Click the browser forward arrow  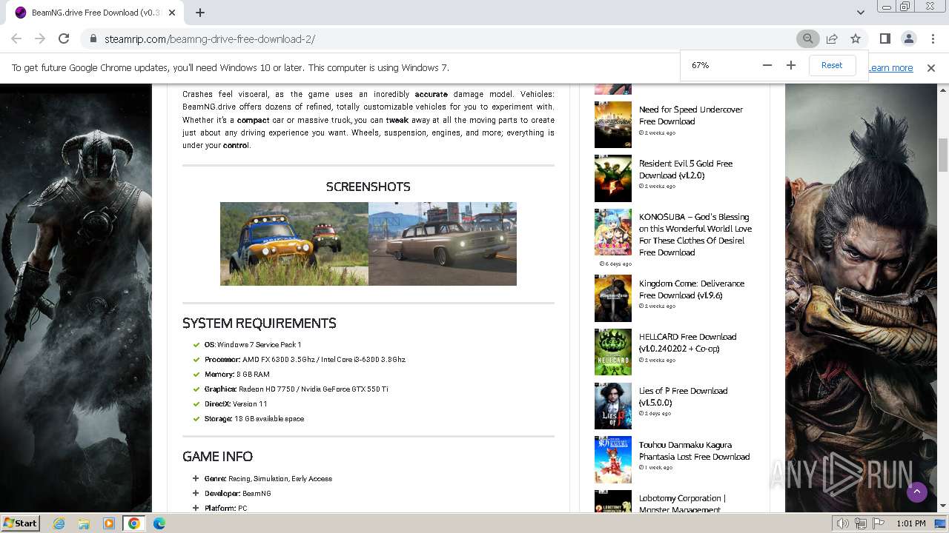[40, 39]
